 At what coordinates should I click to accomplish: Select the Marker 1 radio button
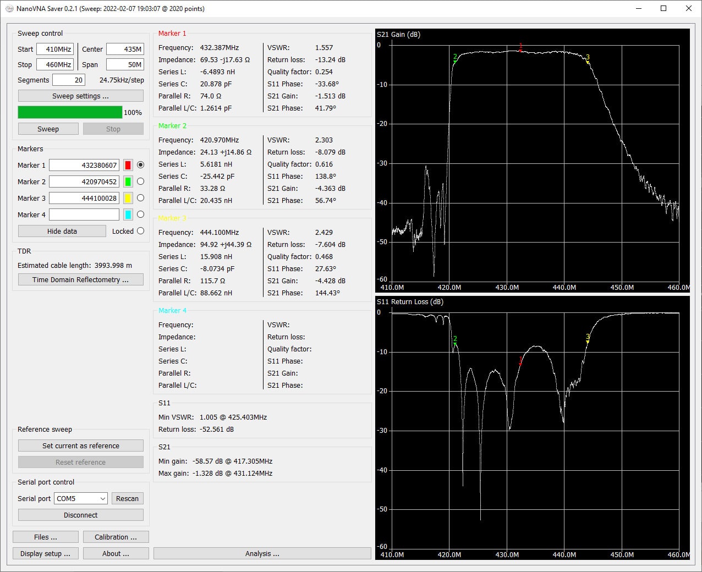pyautogui.click(x=140, y=165)
